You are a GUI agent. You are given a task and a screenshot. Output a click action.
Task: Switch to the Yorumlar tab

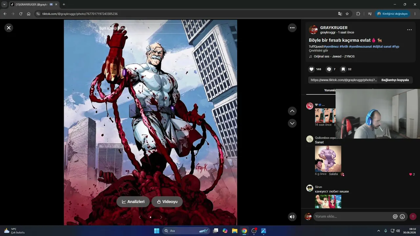330,90
